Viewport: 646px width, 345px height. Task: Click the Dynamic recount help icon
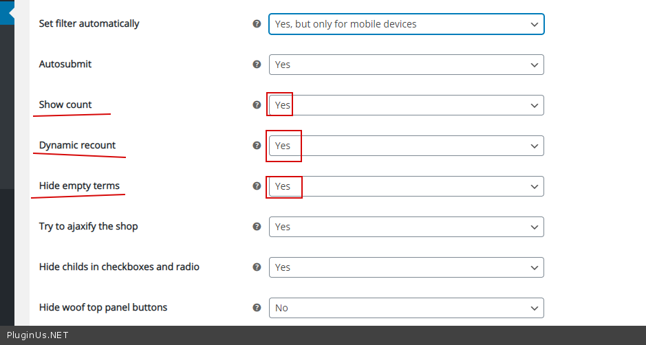coord(257,146)
